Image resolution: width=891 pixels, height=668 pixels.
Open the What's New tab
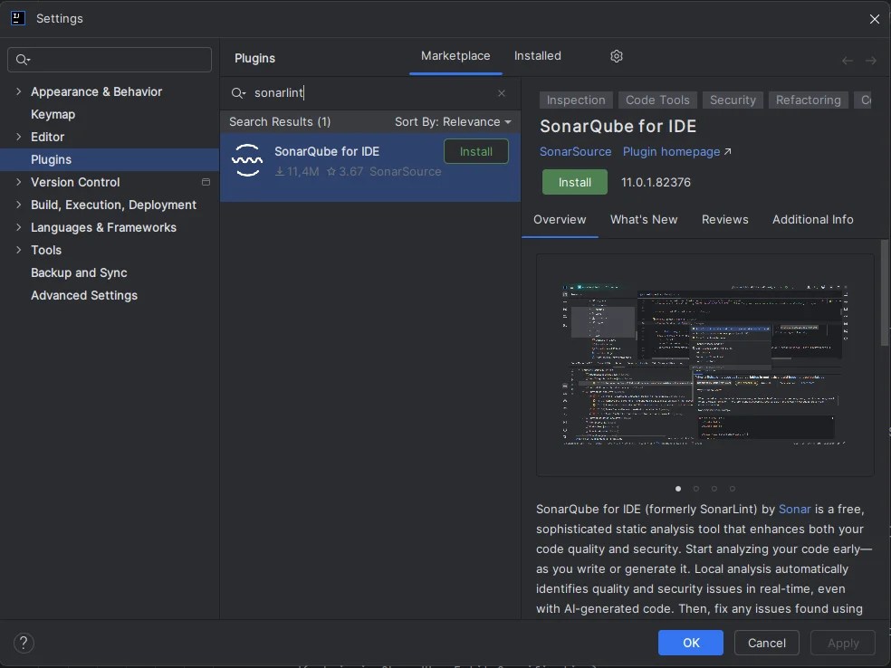click(643, 219)
